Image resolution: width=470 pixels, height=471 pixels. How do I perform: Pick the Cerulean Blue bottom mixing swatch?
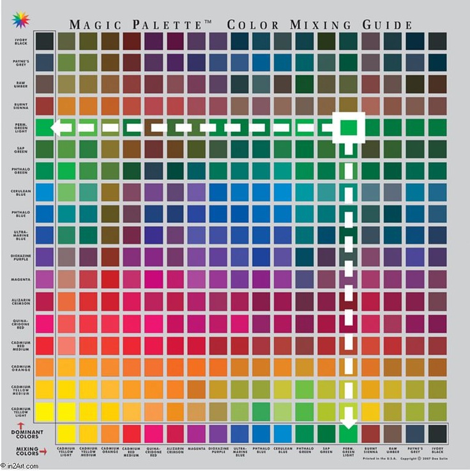coord(284,434)
